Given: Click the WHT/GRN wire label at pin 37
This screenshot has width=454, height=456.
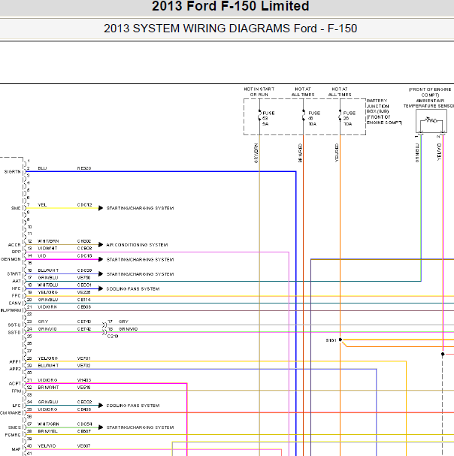Looking at the screenshot, I should coord(48,424).
